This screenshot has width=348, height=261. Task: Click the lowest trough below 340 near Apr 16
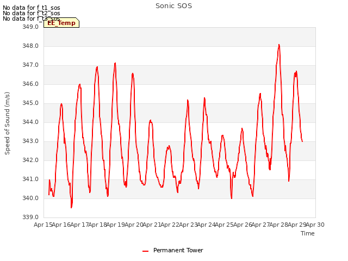(x=71, y=208)
